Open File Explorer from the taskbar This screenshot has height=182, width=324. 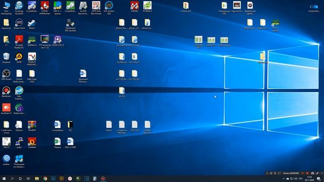(x=37, y=178)
